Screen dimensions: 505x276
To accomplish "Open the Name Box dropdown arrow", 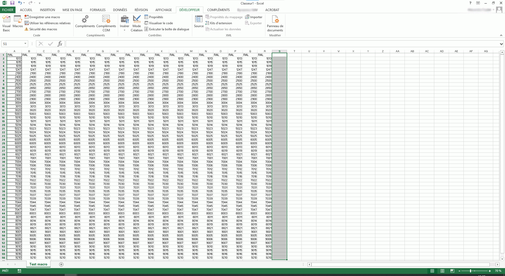I will click(25, 44).
